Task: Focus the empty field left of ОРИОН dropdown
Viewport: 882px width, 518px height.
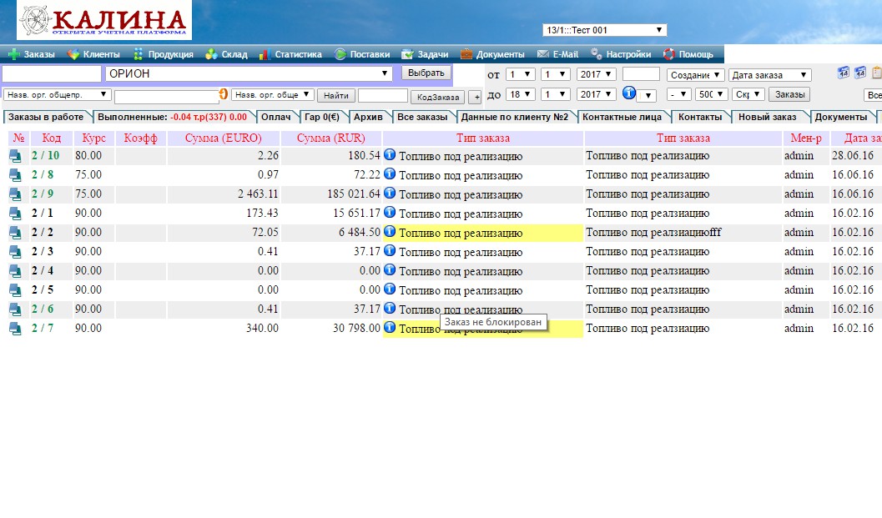Action: [x=51, y=73]
